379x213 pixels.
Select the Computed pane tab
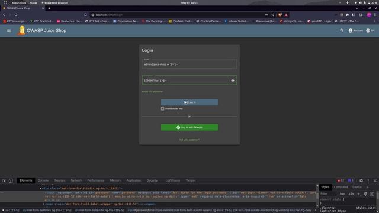tap(341, 187)
